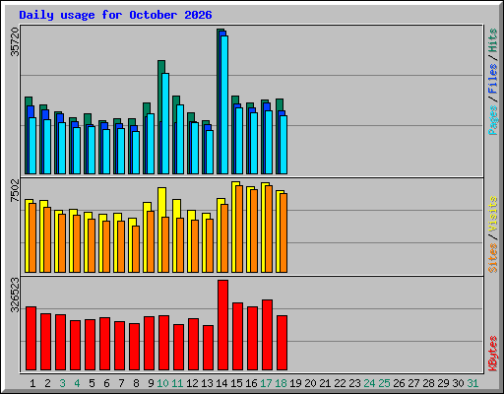This screenshot has height=394, width=504.
Task: Click day label 5 on the x-axis
Action: click(92, 383)
